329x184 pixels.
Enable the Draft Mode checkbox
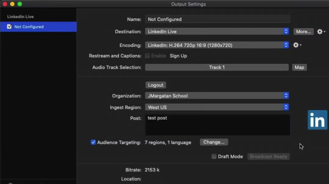[214, 156]
